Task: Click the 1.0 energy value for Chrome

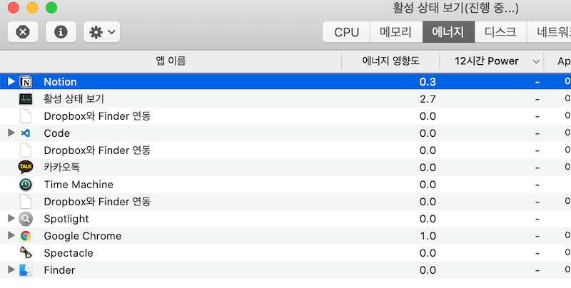Action: pos(428,236)
